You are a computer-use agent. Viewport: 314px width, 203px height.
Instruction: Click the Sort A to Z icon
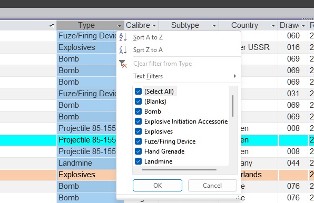point(123,37)
